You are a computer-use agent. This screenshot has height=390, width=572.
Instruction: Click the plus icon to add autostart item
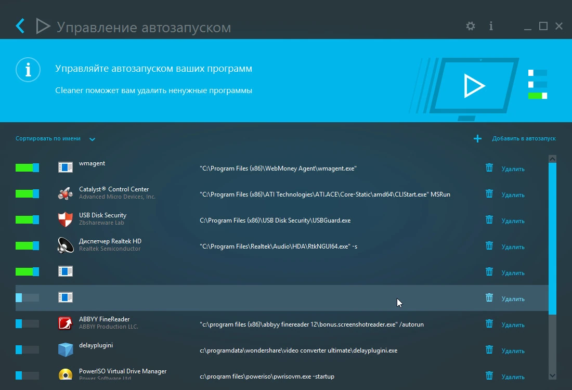(477, 139)
